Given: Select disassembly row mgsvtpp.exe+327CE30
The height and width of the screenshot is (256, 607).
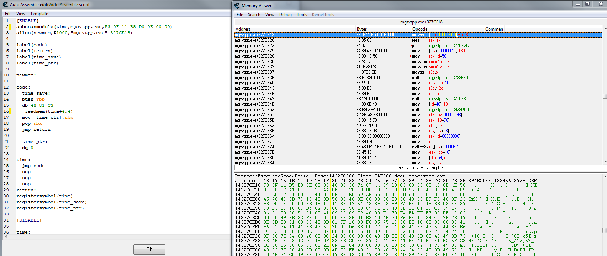Looking at the screenshot, I should coord(418,62).
